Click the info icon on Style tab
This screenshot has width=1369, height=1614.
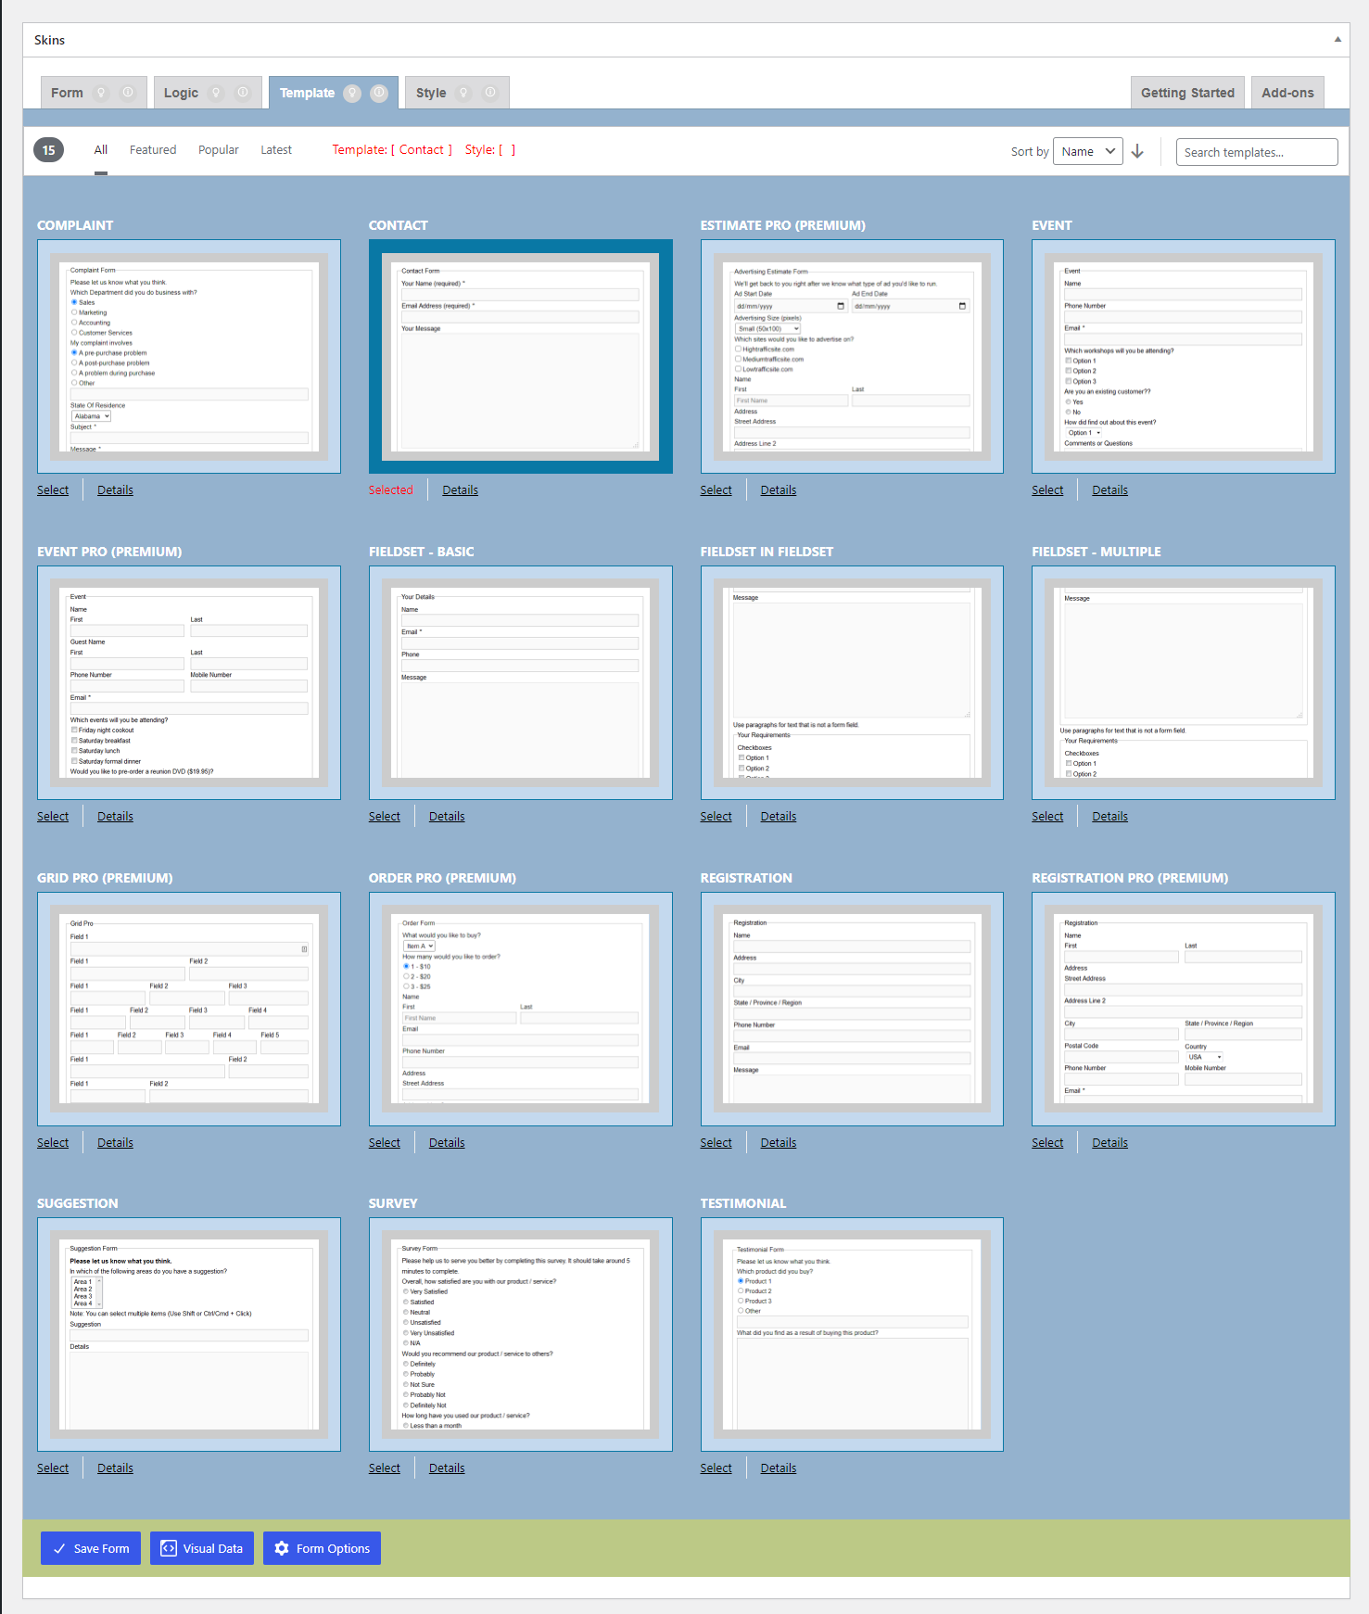(x=490, y=93)
